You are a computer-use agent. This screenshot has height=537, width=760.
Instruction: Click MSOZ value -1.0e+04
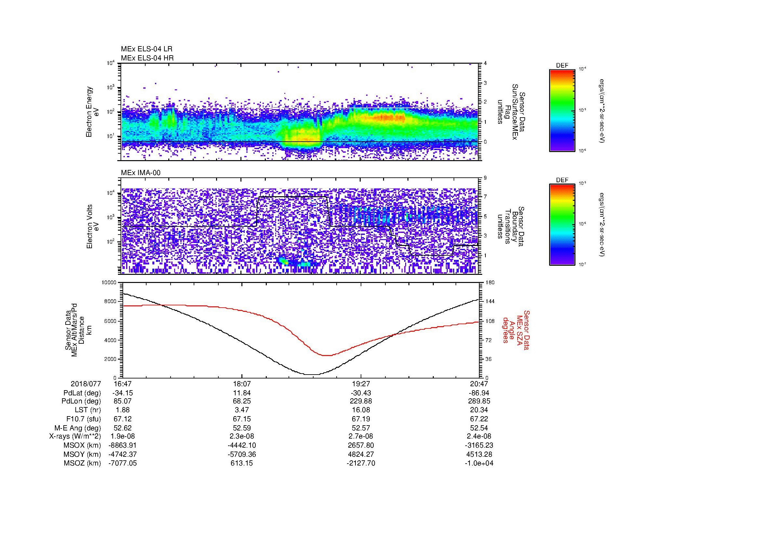pos(479,463)
